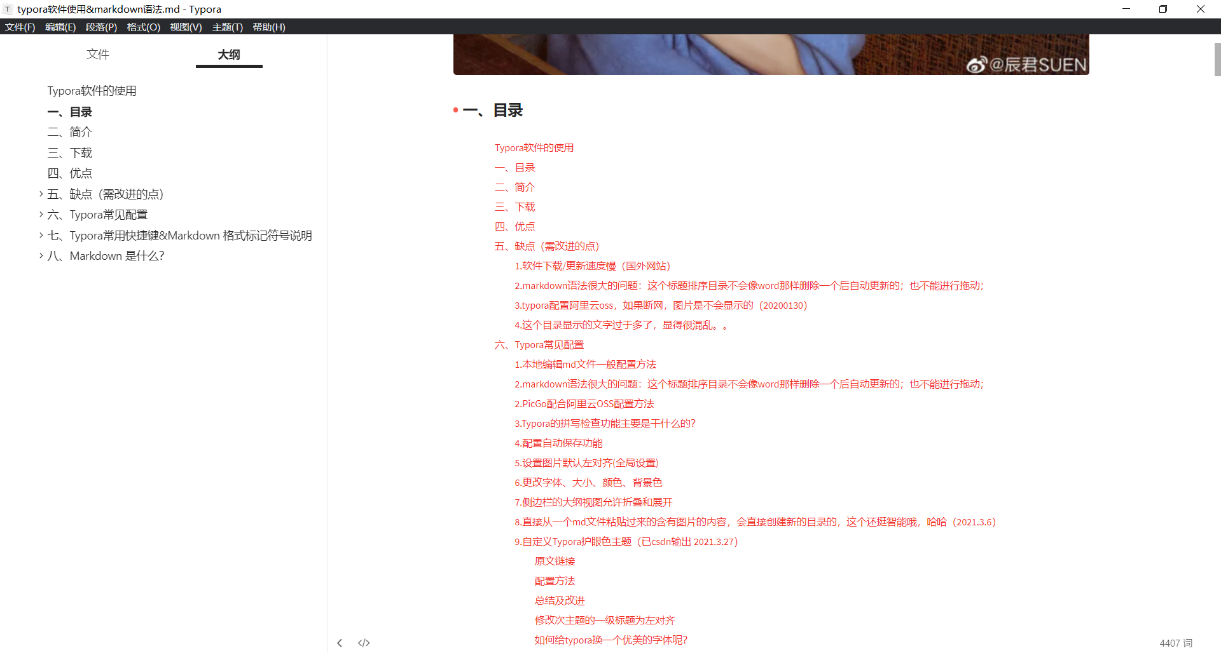Viewport: 1221px width, 653px height.
Task: Click TOC link 原文链接
Action: pos(555,562)
